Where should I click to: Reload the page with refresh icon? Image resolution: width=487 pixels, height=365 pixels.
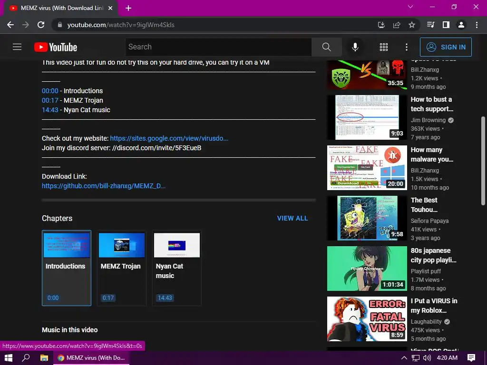41,25
